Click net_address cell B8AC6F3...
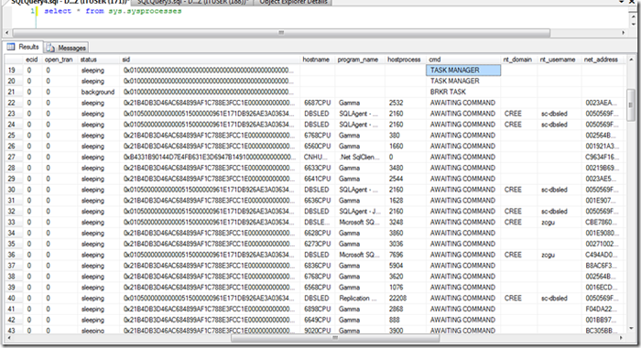 tap(603, 266)
